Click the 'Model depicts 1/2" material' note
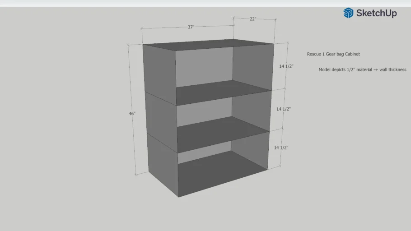This screenshot has height=231, width=411. coord(362,69)
